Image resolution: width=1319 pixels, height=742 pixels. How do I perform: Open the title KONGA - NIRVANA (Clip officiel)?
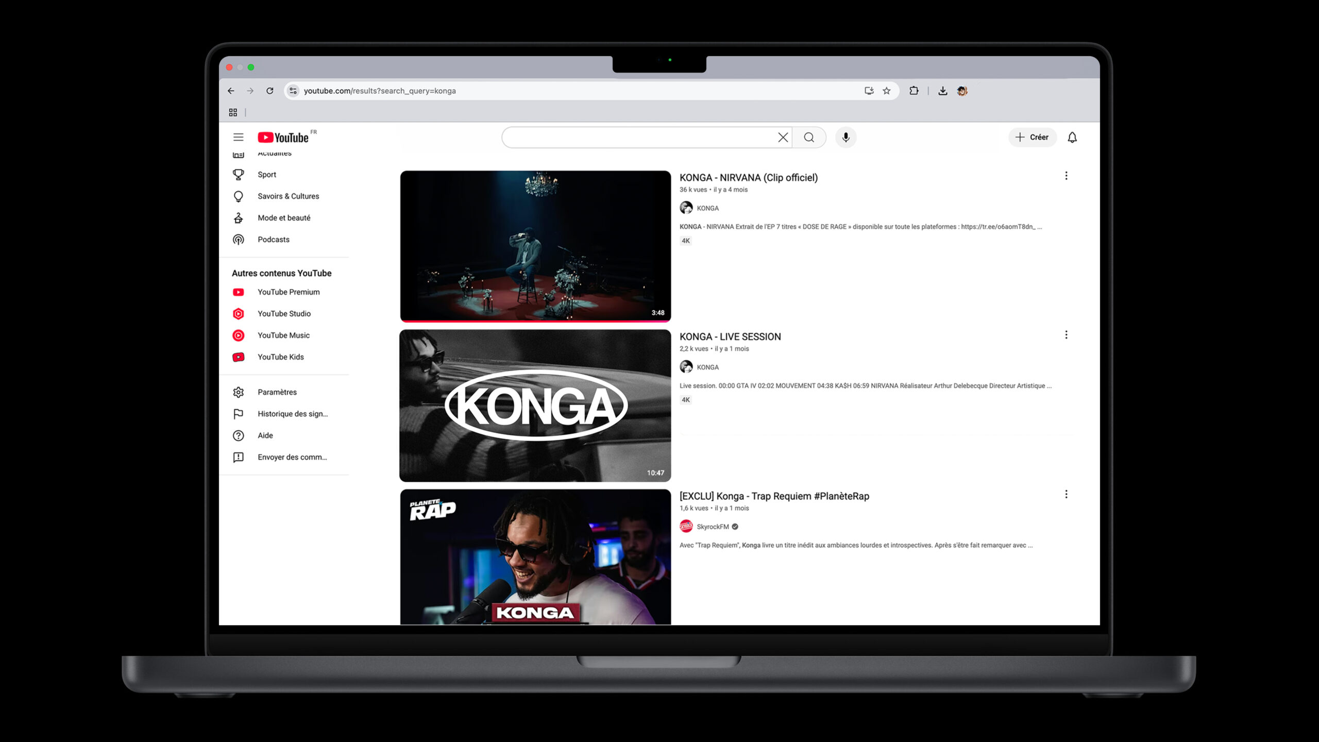pyautogui.click(x=748, y=178)
